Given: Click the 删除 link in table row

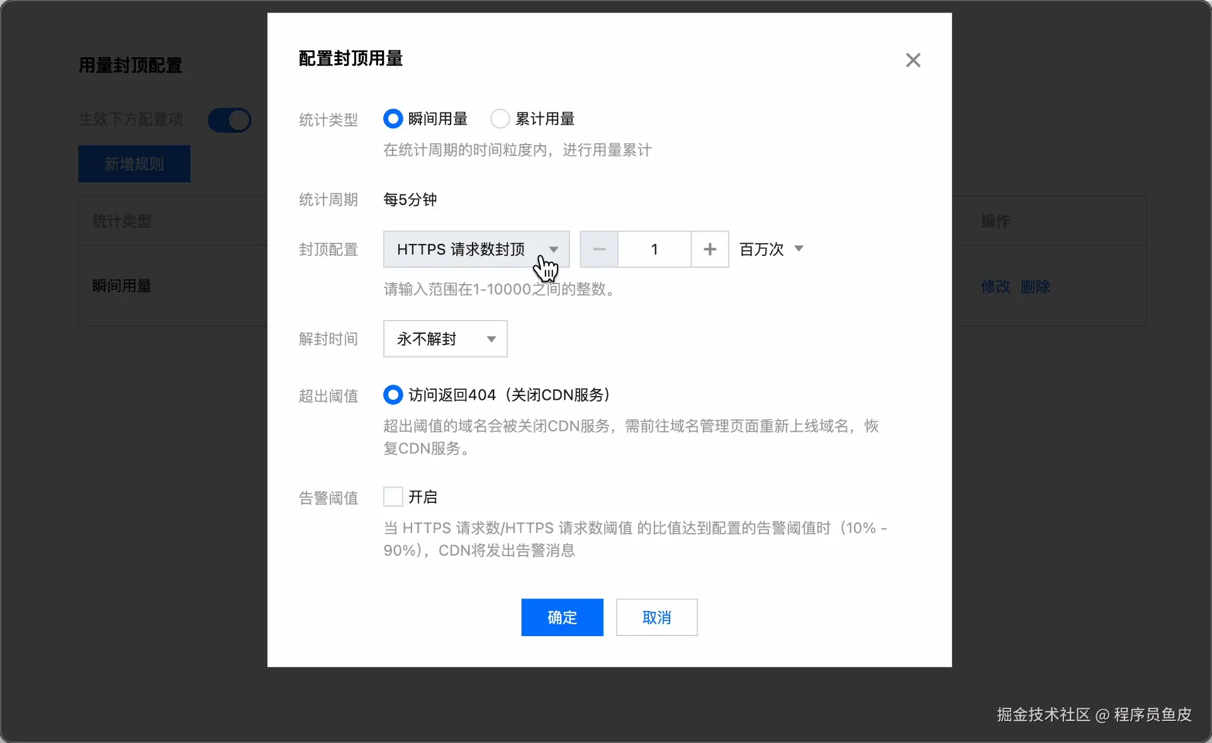Looking at the screenshot, I should click(1035, 287).
